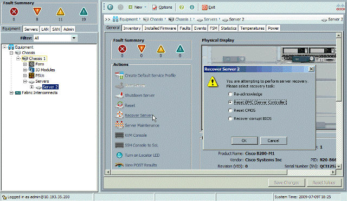Screen dimensions: 347x201
Task: Click OK in Recover Server 2 dialog
Action: [x=245, y=141]
